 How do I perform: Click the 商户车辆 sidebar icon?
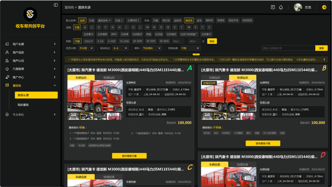pyautogui.click(x=7, y=44)
